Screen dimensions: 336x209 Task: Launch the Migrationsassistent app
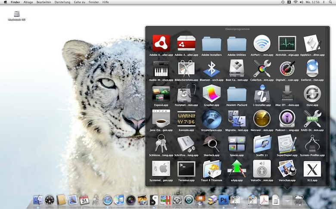click(x=236, y=119)
